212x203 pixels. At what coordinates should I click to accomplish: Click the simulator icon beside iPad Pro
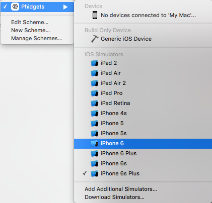click(95, 93)
